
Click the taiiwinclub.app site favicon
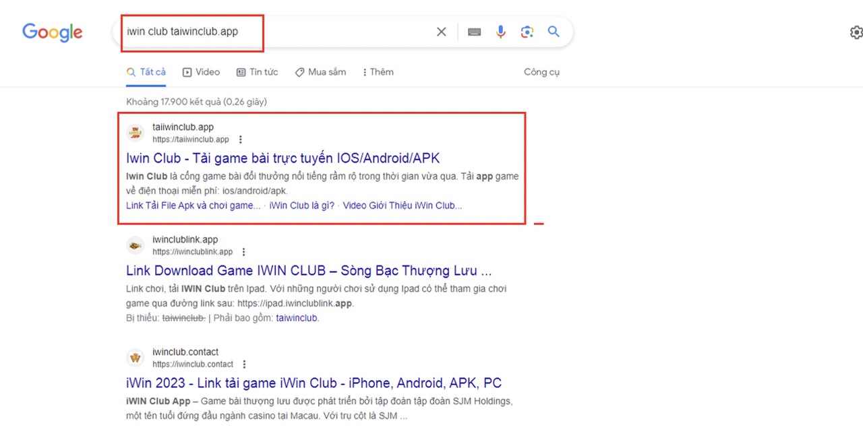pyautogui.click(x=136, y=133)
